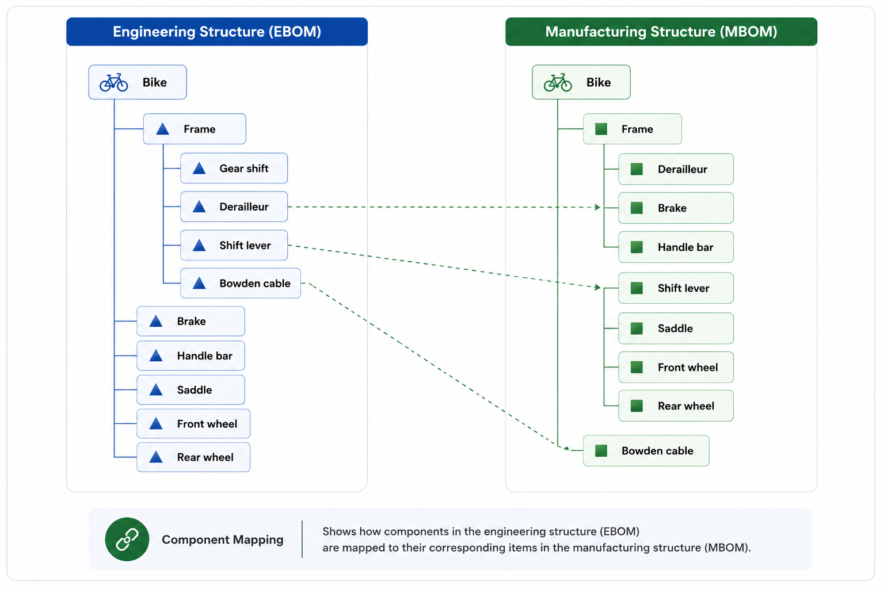The width and height of the screenshot is (884, 589).
Task: Click the green square icon beside MBOM Frame
Action: pos(601,129)
